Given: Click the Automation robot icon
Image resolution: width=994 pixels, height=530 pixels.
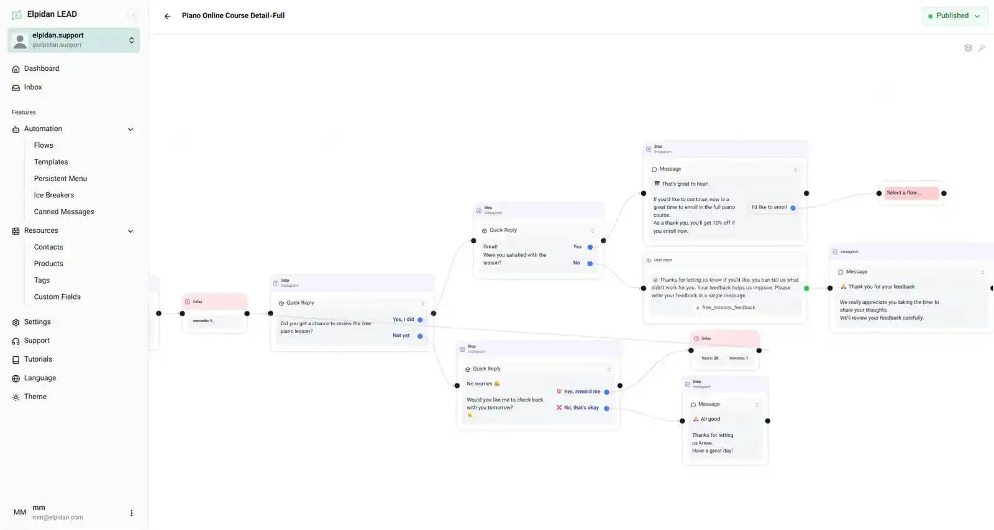Looking at the screenshot, I should [16, 130].
